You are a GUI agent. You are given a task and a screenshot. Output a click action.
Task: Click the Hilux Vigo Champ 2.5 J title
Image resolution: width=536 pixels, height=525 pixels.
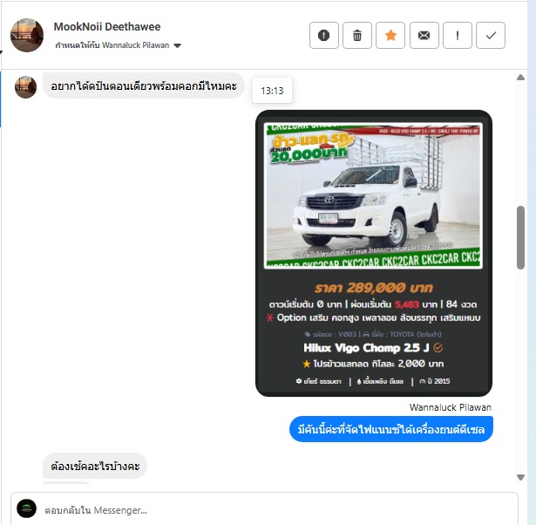pos(366,348)
